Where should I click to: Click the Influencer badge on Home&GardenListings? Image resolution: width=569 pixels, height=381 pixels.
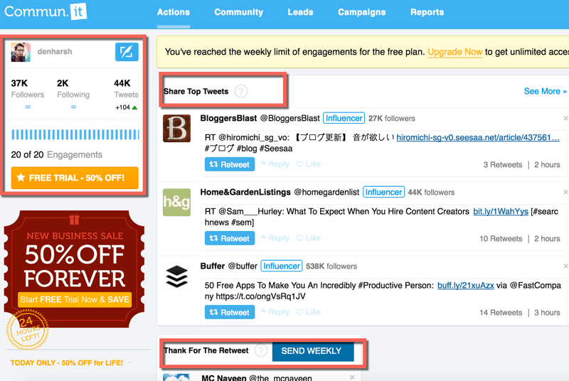(x=383, y=192)
